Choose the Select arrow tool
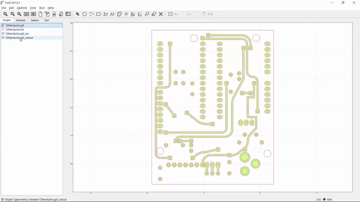The height and width of the screenshot is (202, 360). (x=78, y=14)
